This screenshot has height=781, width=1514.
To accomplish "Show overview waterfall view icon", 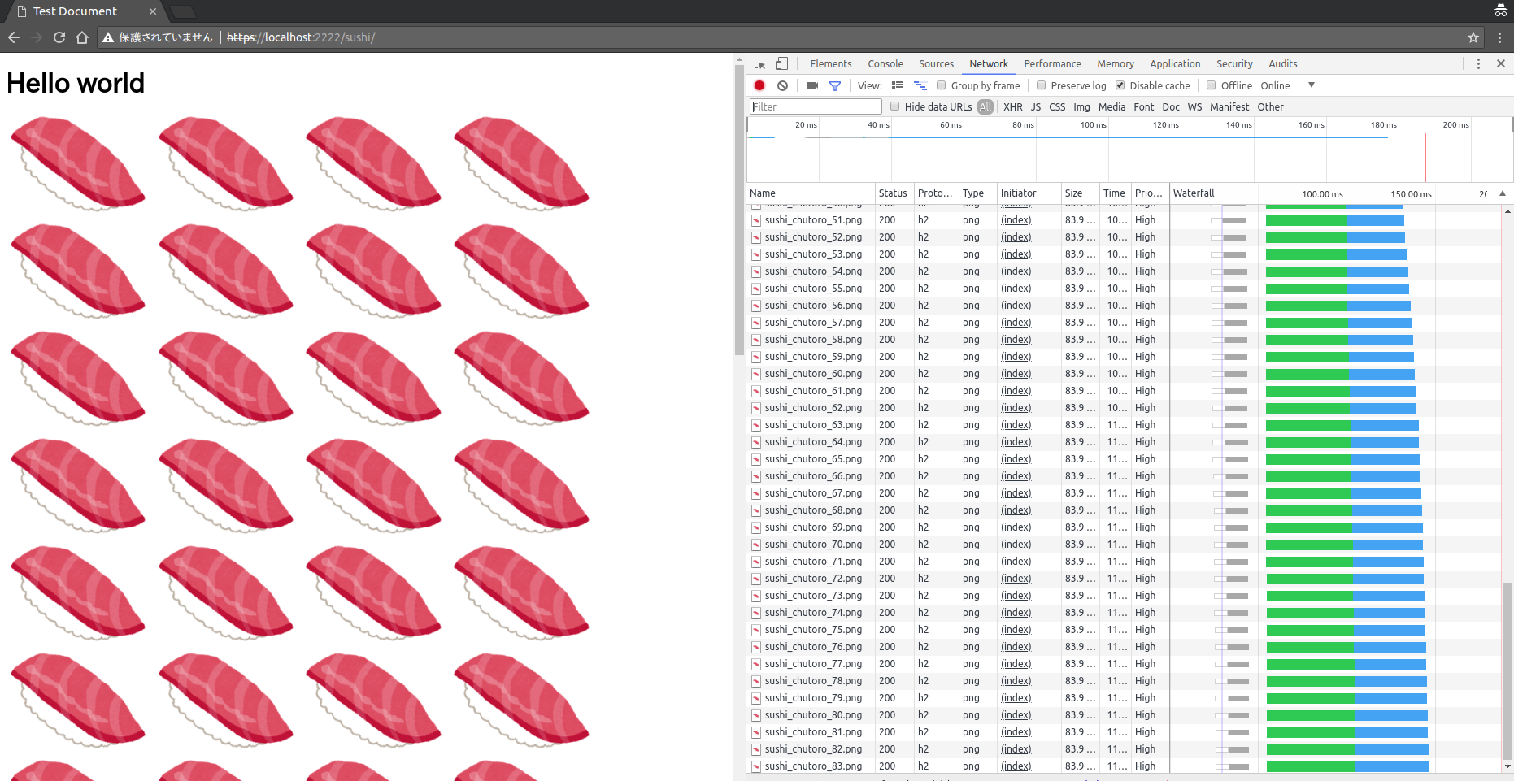I will click(920, 85).
